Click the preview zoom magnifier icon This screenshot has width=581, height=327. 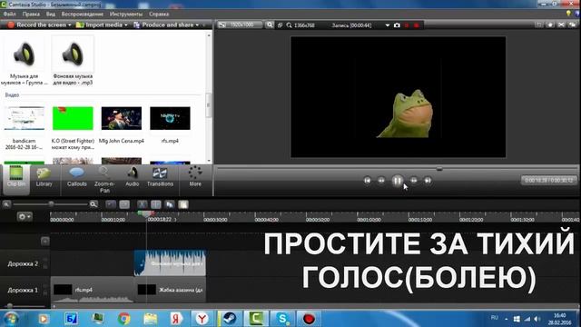click(270, 25)
